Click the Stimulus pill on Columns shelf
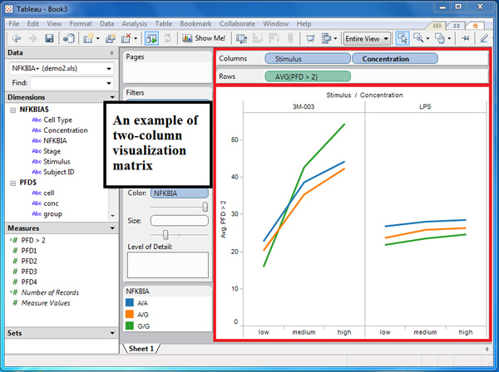Screen dimensions: 499x372 pyautogui.click(x=307, y=60)
